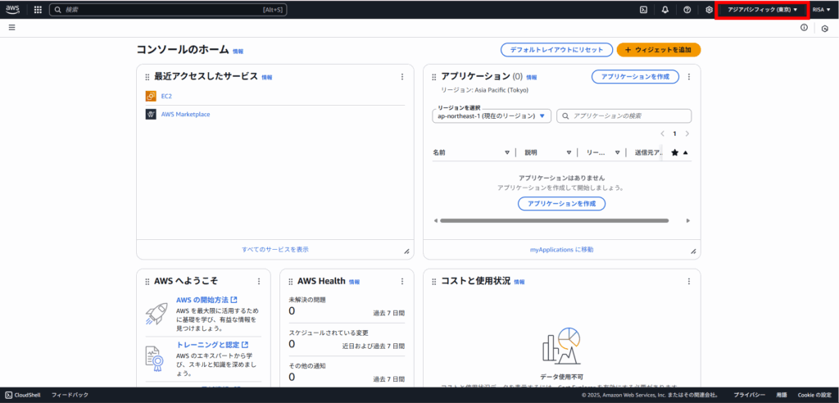Grab the drag handle of AWS へようこそ
839x403 pixels.
click(x=147, y=282)
